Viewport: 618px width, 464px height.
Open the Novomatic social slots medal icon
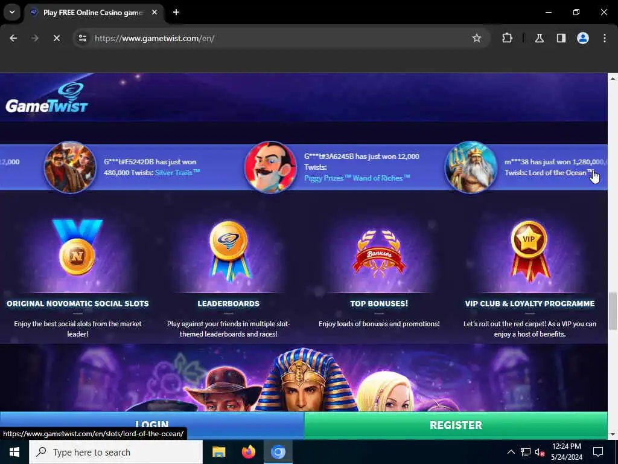(78, 248)
